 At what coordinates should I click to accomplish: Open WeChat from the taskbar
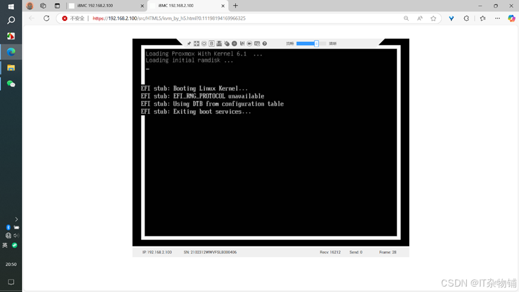(11, 84)
